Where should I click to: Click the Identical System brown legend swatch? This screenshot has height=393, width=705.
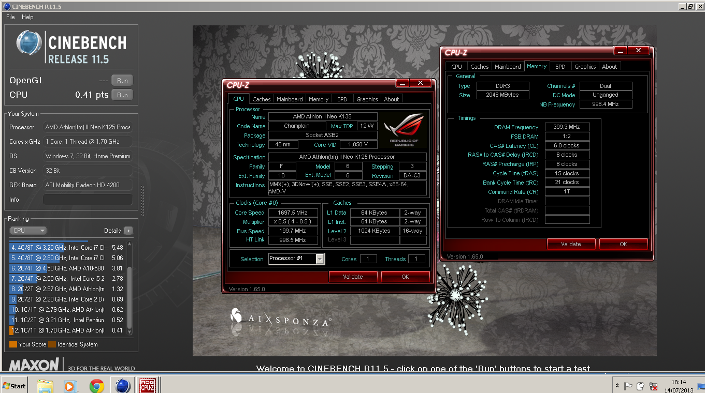[x=52, y=344]
